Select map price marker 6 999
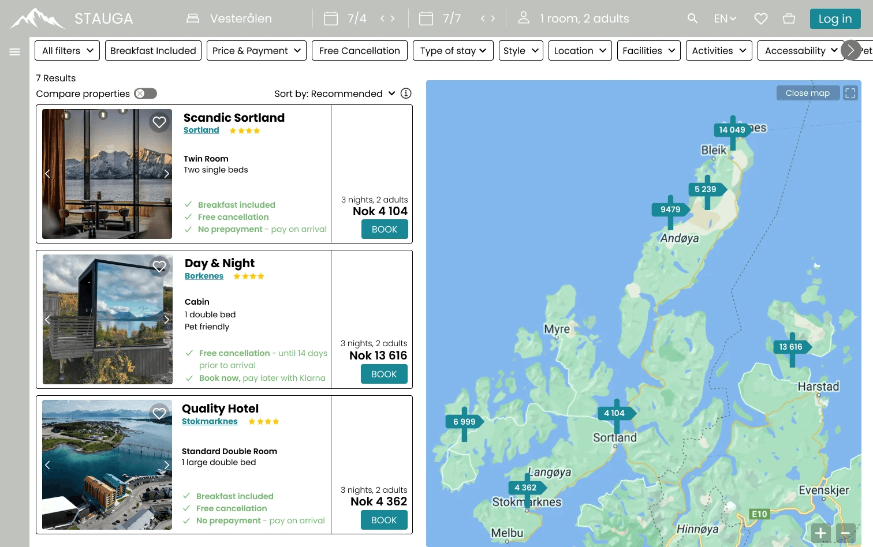The image size is (873, 547). 464,422
